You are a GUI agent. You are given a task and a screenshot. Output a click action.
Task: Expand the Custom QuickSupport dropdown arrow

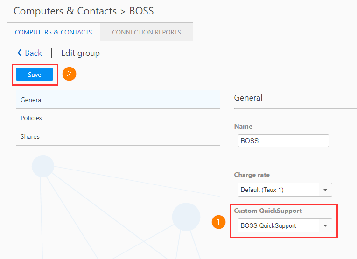325,226
